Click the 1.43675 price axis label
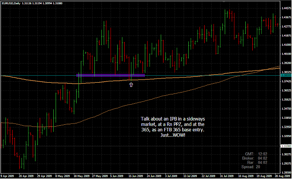This screenshot has height=179, width=292. tap(286, 17)
